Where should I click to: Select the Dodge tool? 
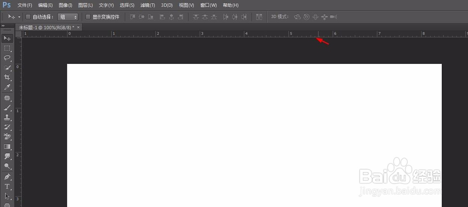coord(7,166)
